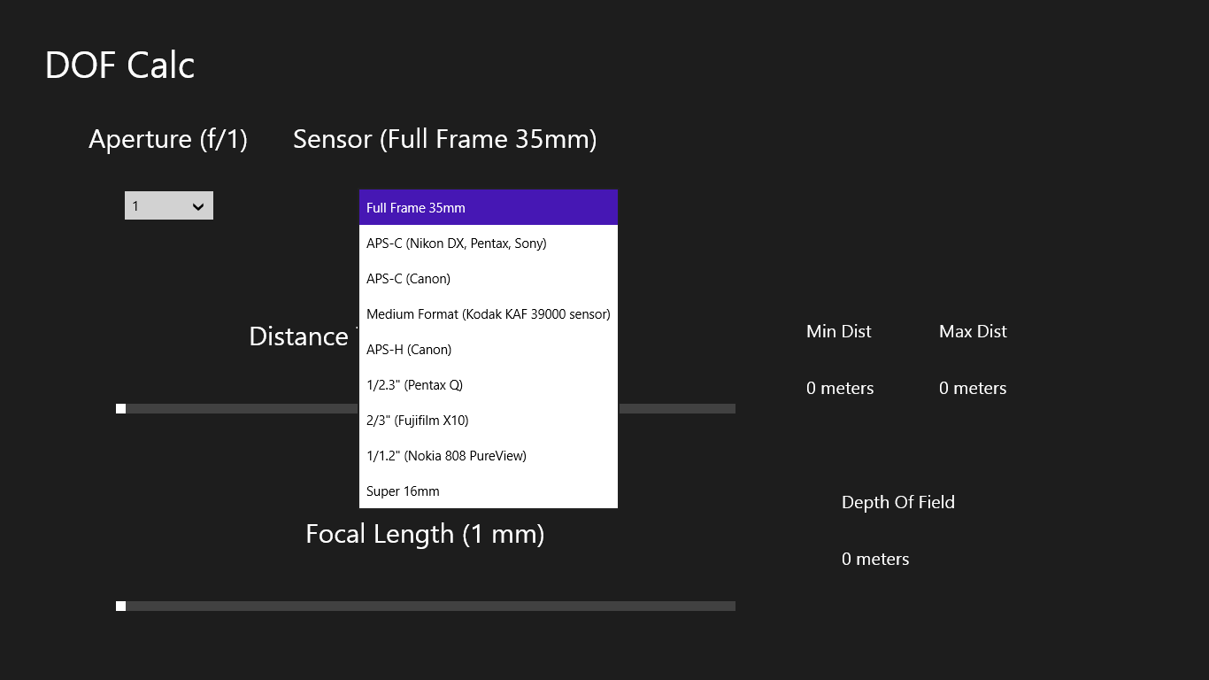Open the aperture value dropdown

coord(168,205)
